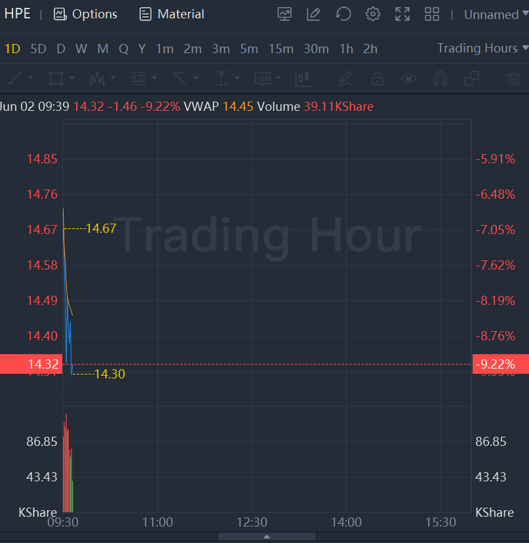
Task: Open the edit note pencil icon
Action: (x=314, y=14)
